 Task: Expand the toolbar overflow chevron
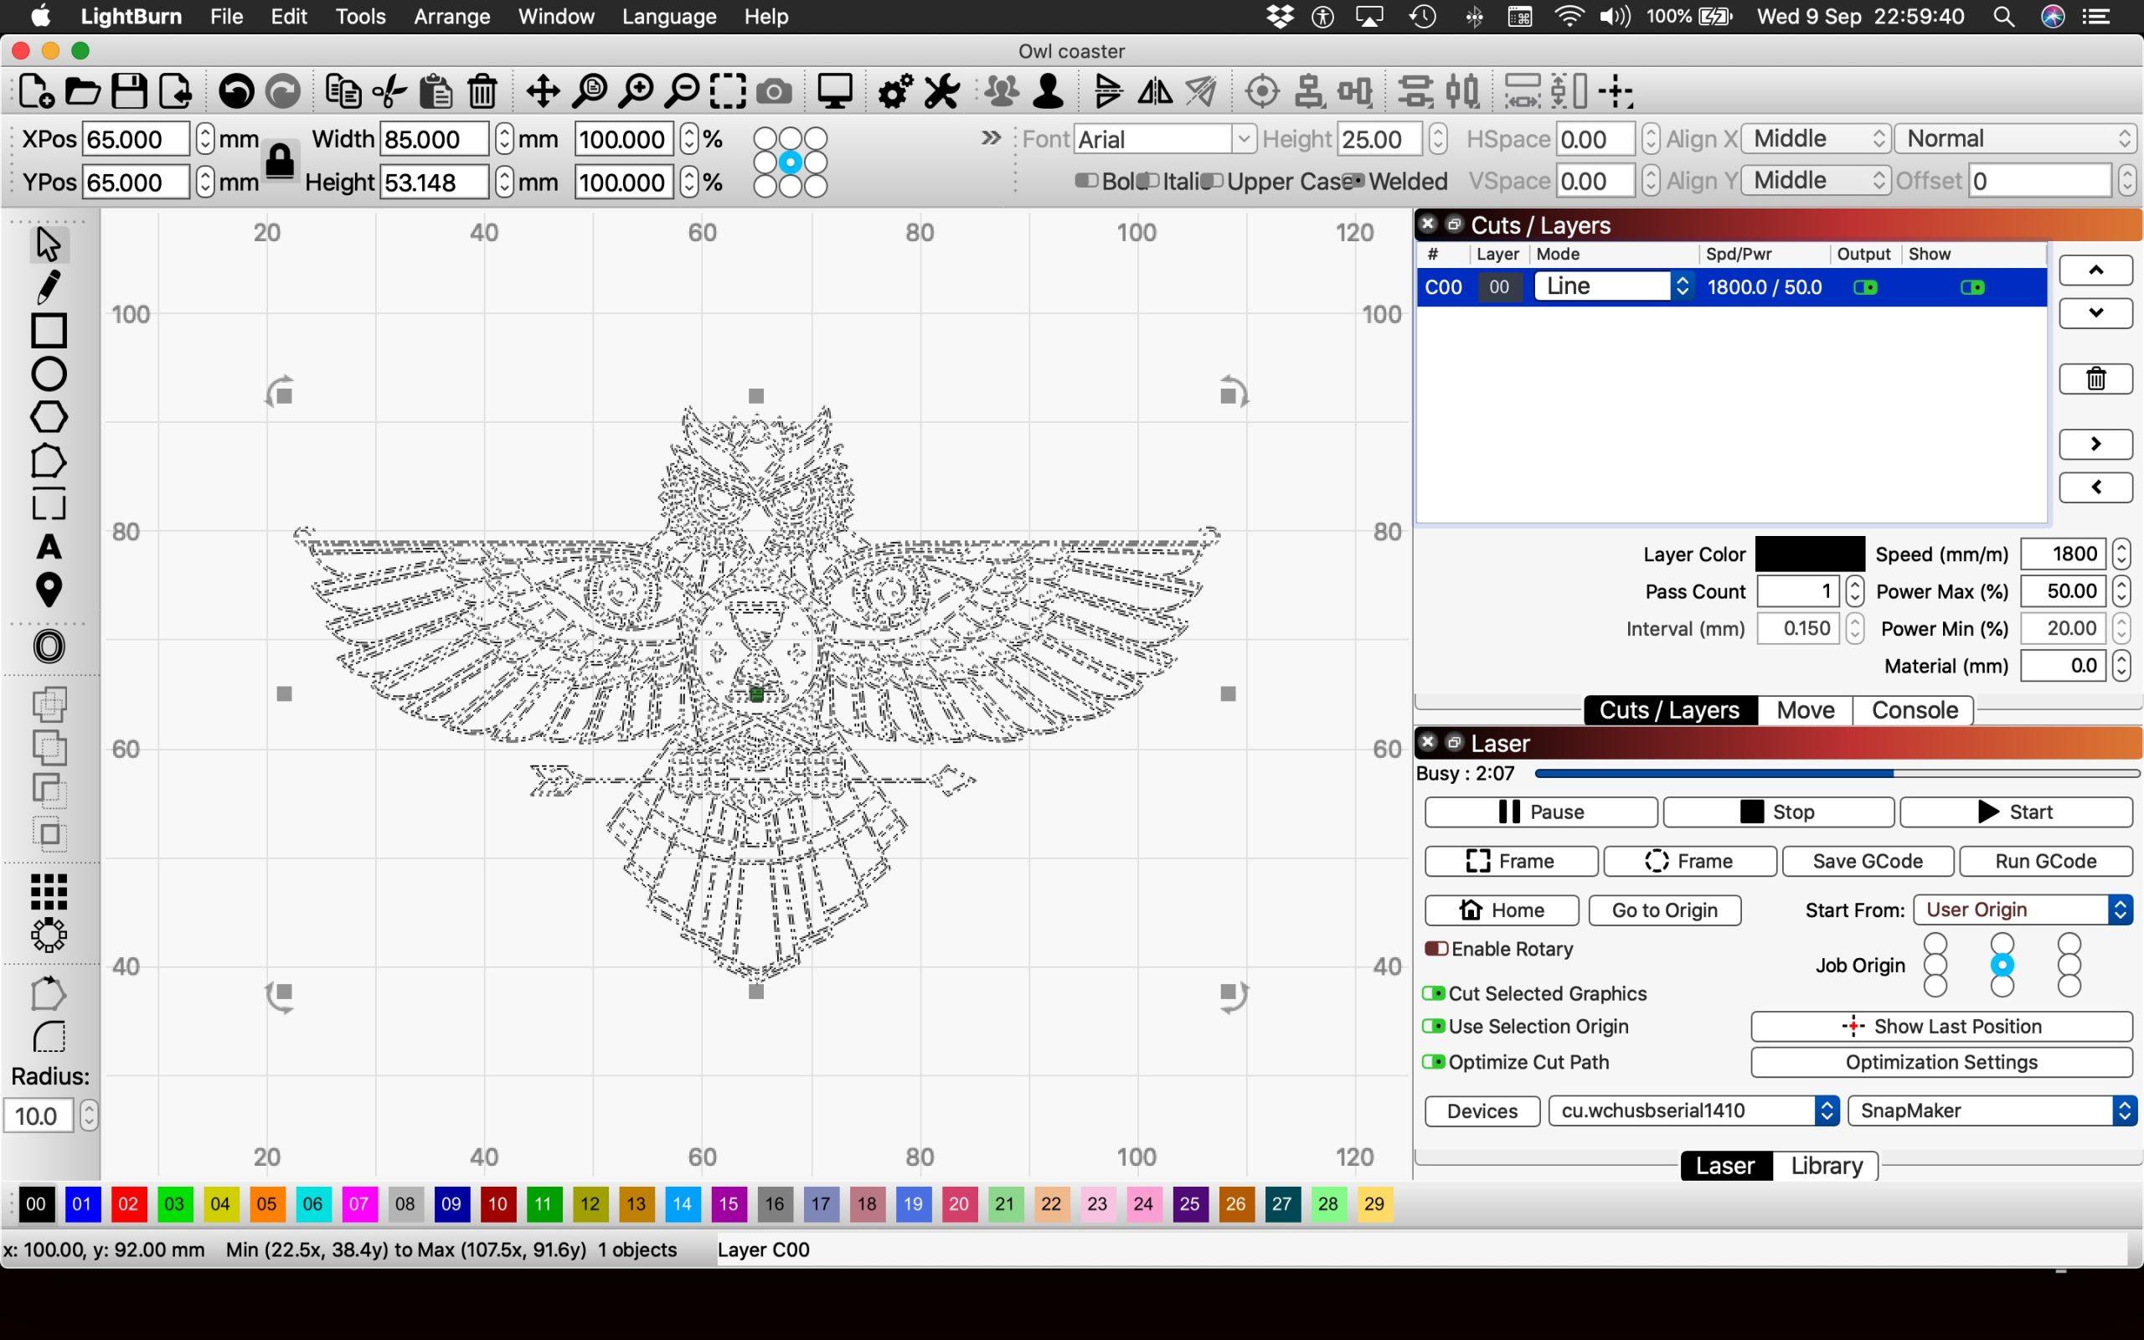point(992,138)
